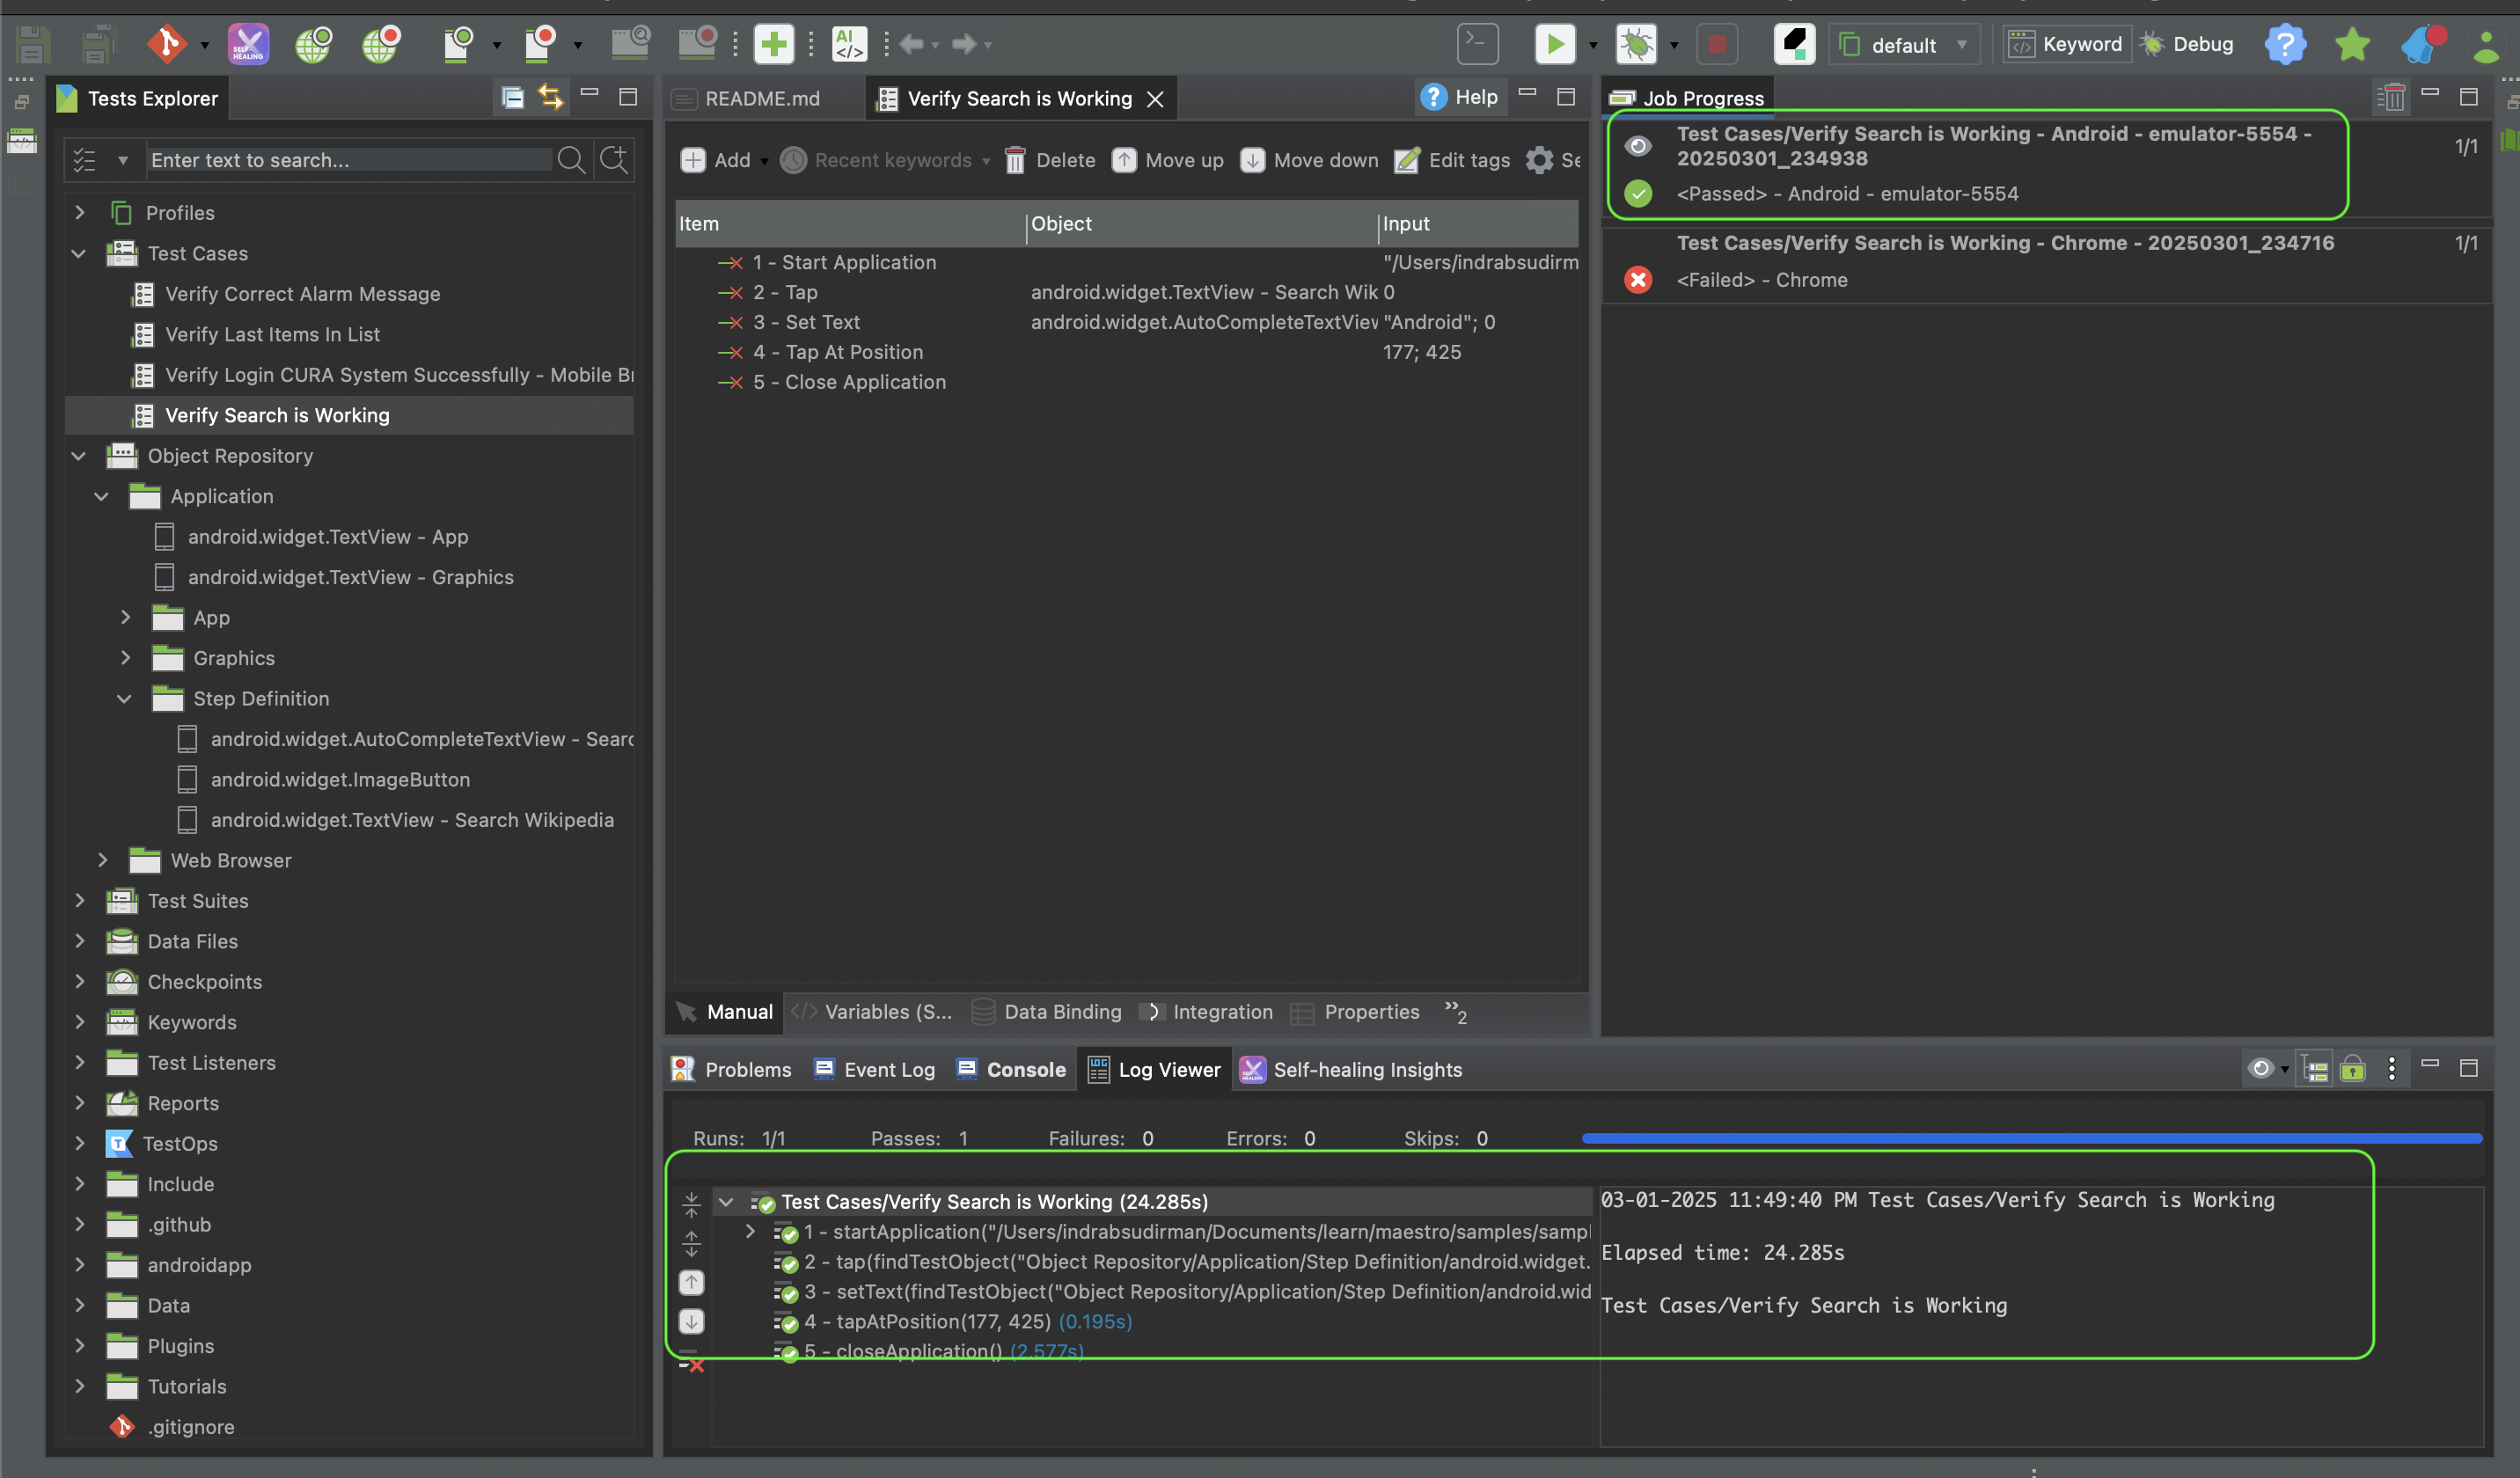Click the green bug debug icon
The image size is (2520, 1478).
pyautogui.click(x=1636, y=44)
